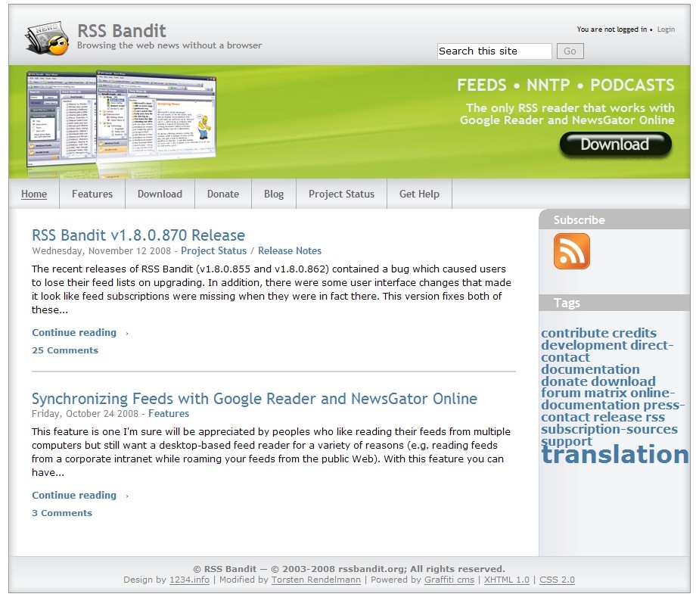Image resolution: width=696 pixels, height=597 pixels.
Task: Click the forum tag
Action: 561,393
